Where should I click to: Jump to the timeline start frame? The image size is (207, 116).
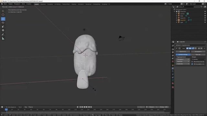[80, 107]
